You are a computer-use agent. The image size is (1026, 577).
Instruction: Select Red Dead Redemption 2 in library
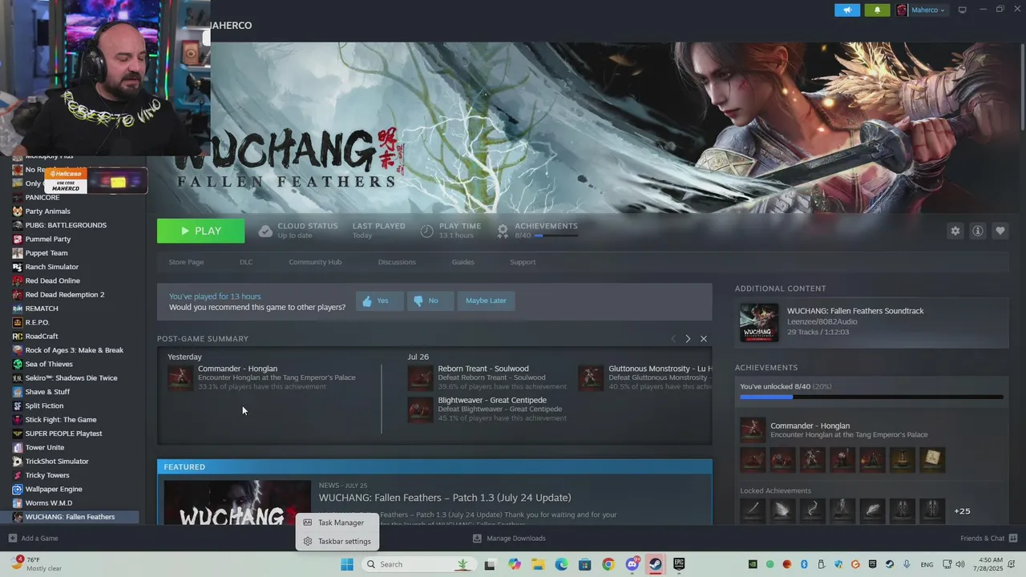click(x=64, y=295)
